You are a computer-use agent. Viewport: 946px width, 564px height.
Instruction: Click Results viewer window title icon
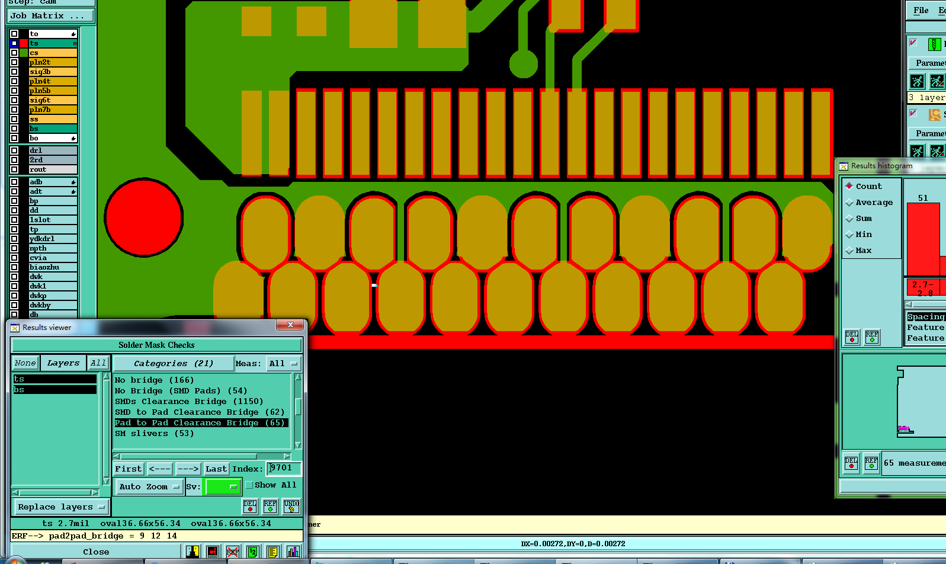15,328
